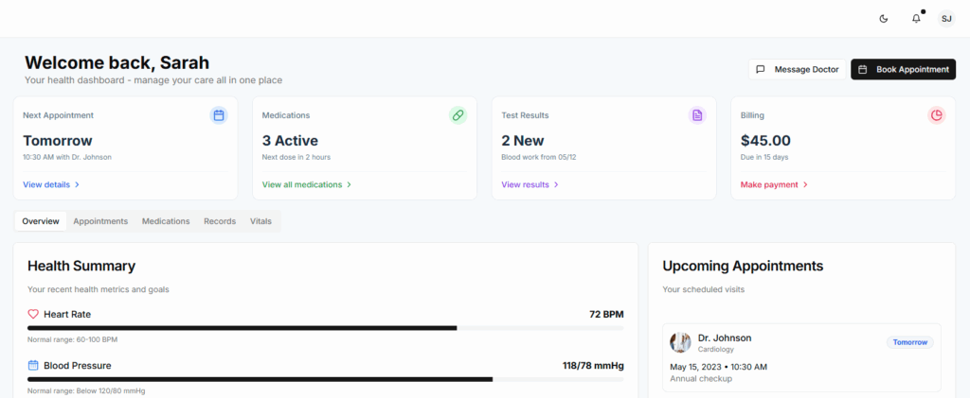The width and height of the screenshot is (970, 398).
Task: Click the calendar icon beside Blood Pressure
Action: [x=33, y=365]
